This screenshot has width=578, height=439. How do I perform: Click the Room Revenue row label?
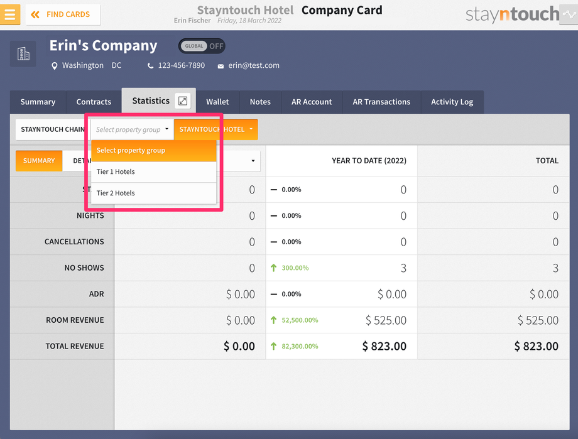[x=75, y=320]
